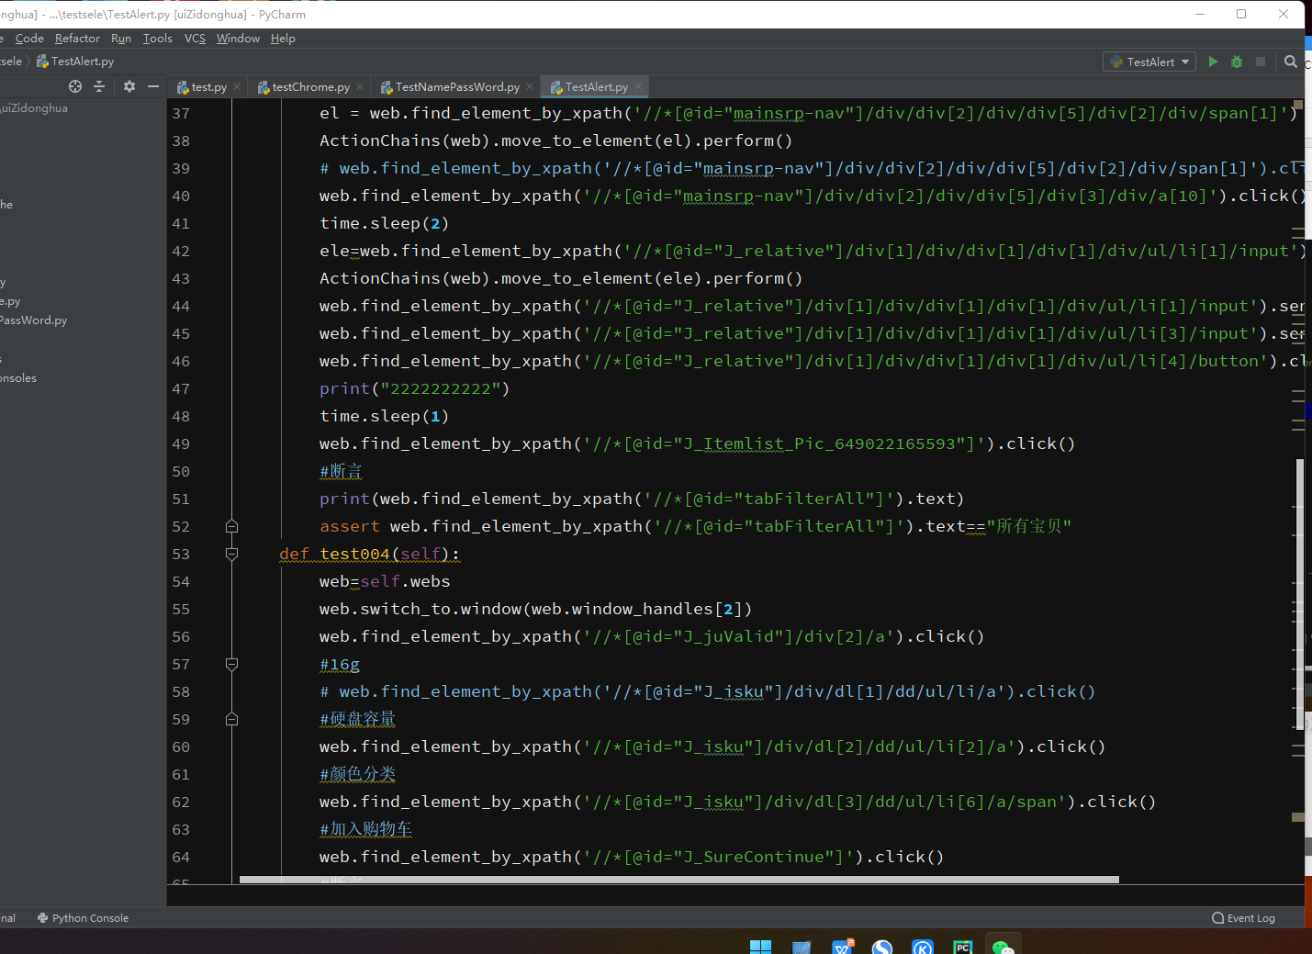The width and height of the screenshot is (1312, 954).
Task: Select uiZidonghua in the project tree
Action: (x=34, y=108)
